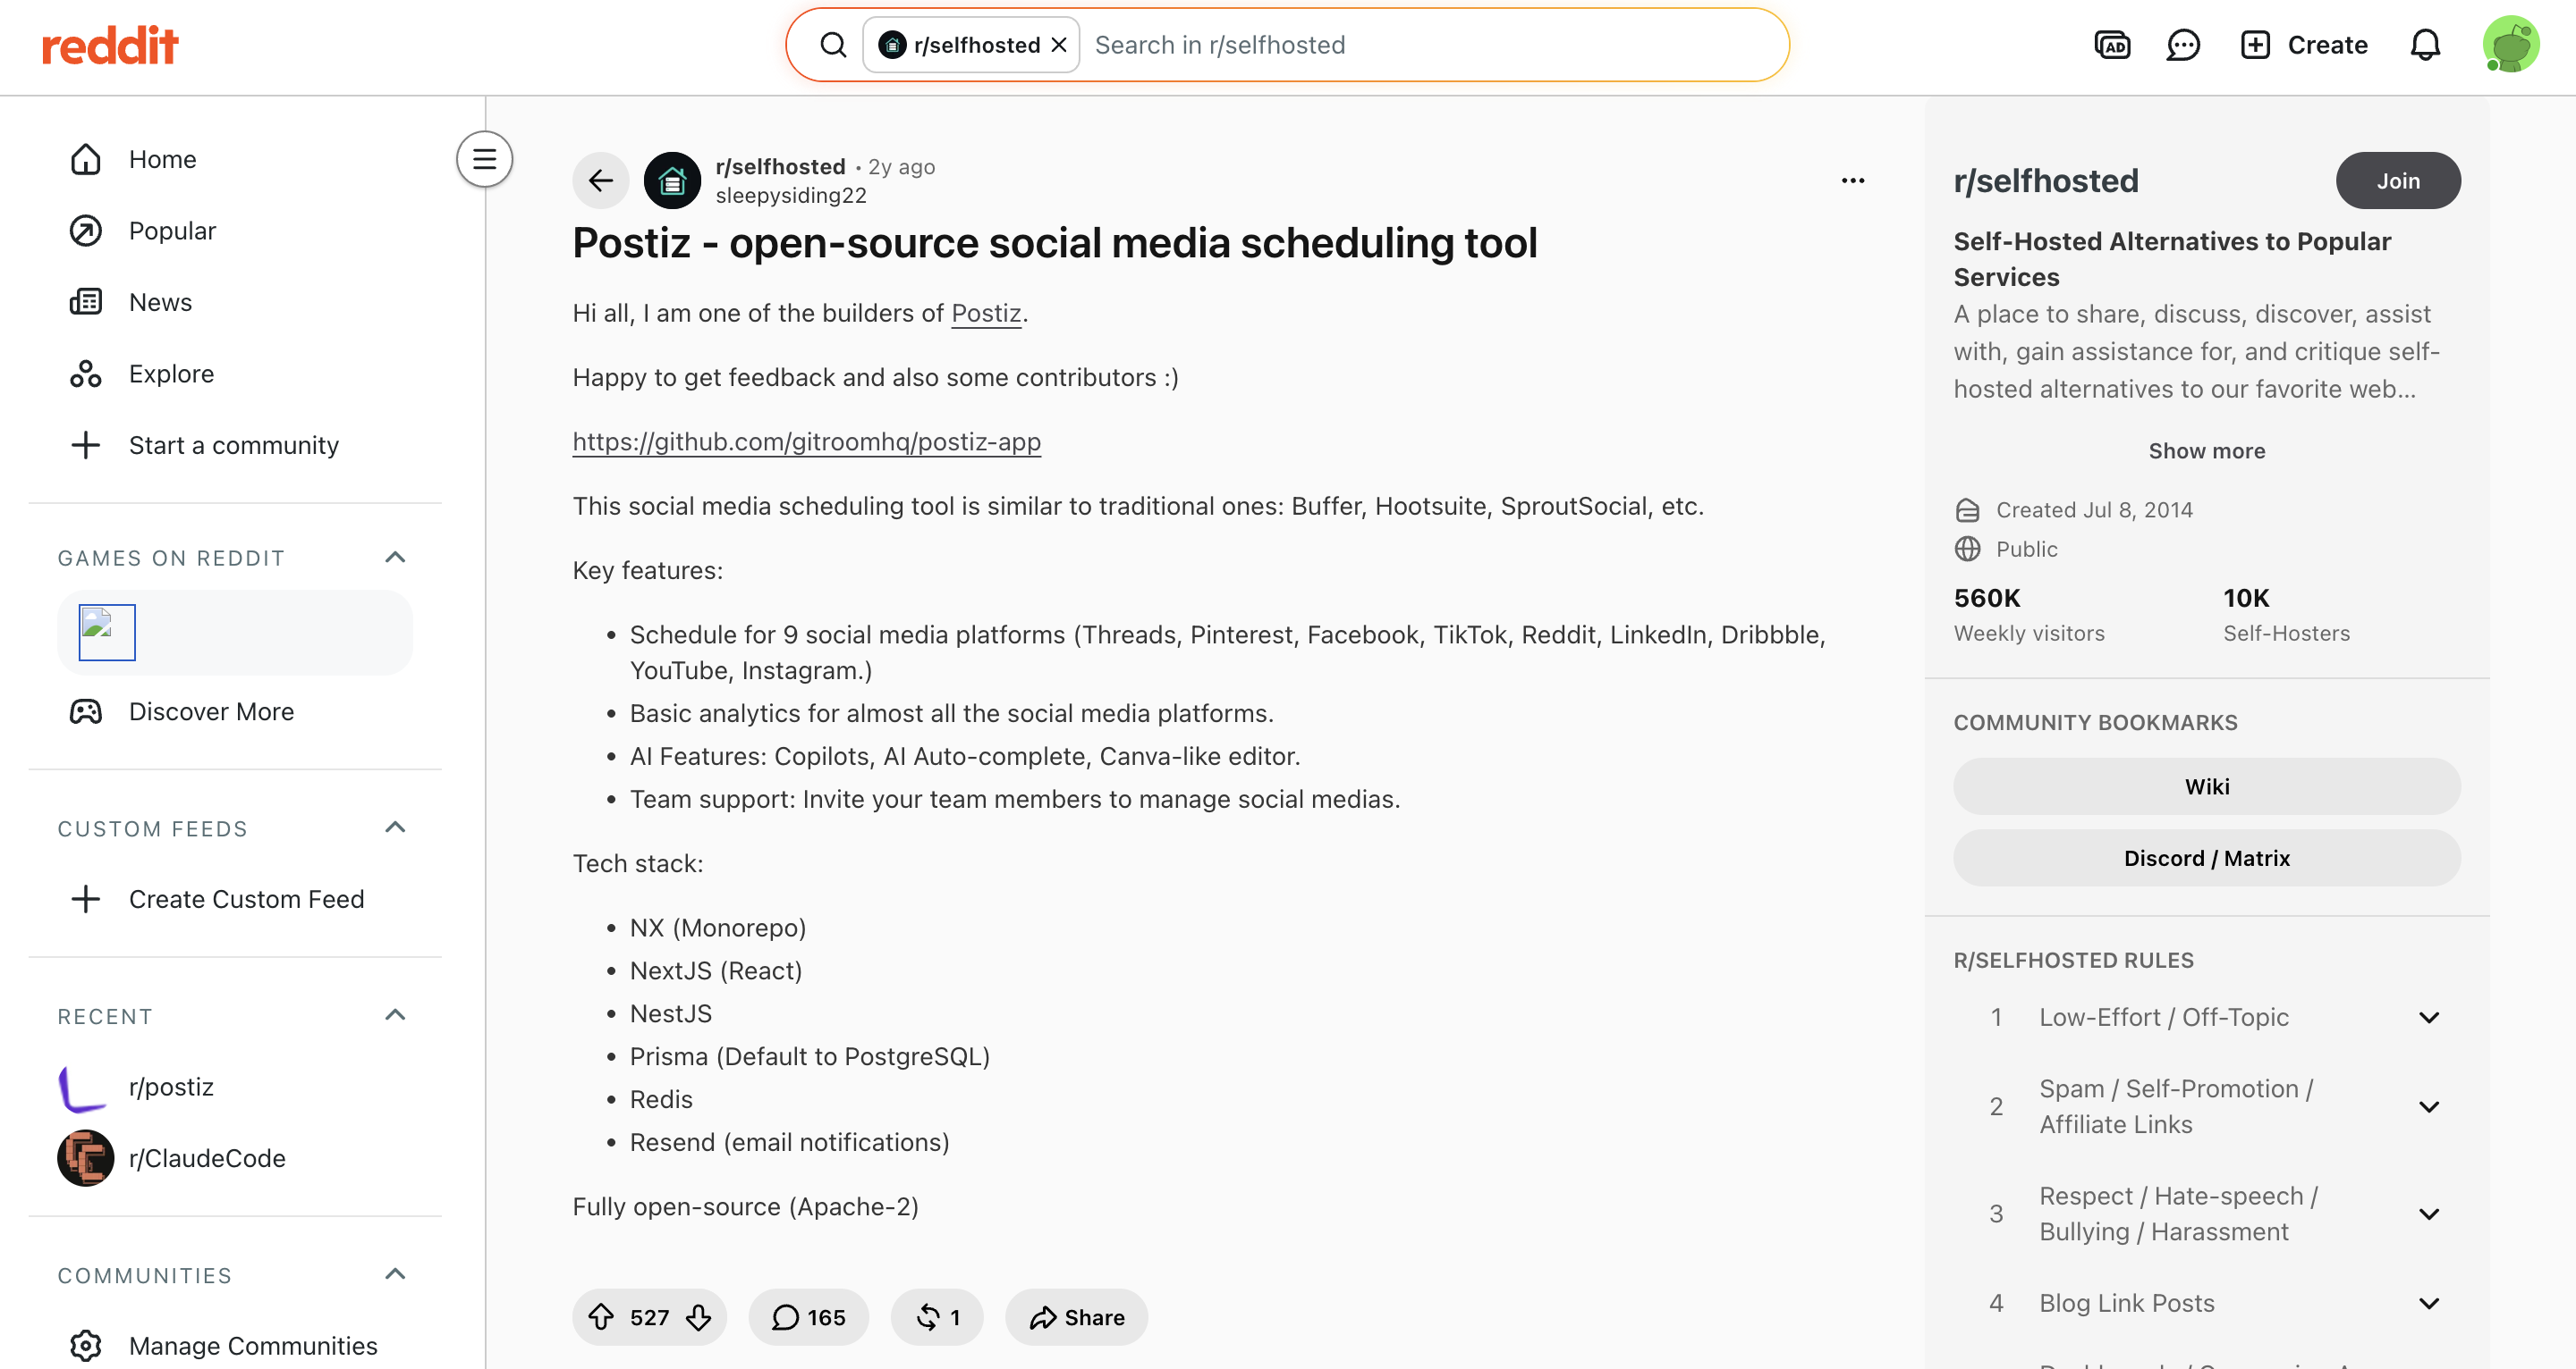2576x1369 pixels.
Task: Click the Explore circles icon
Action: tap(86, 374)
